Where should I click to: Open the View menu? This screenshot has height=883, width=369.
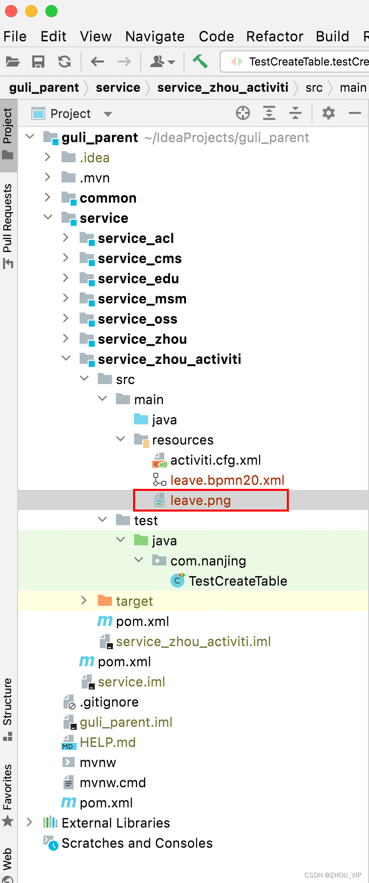pyautogui.click(x=96, y=36)
